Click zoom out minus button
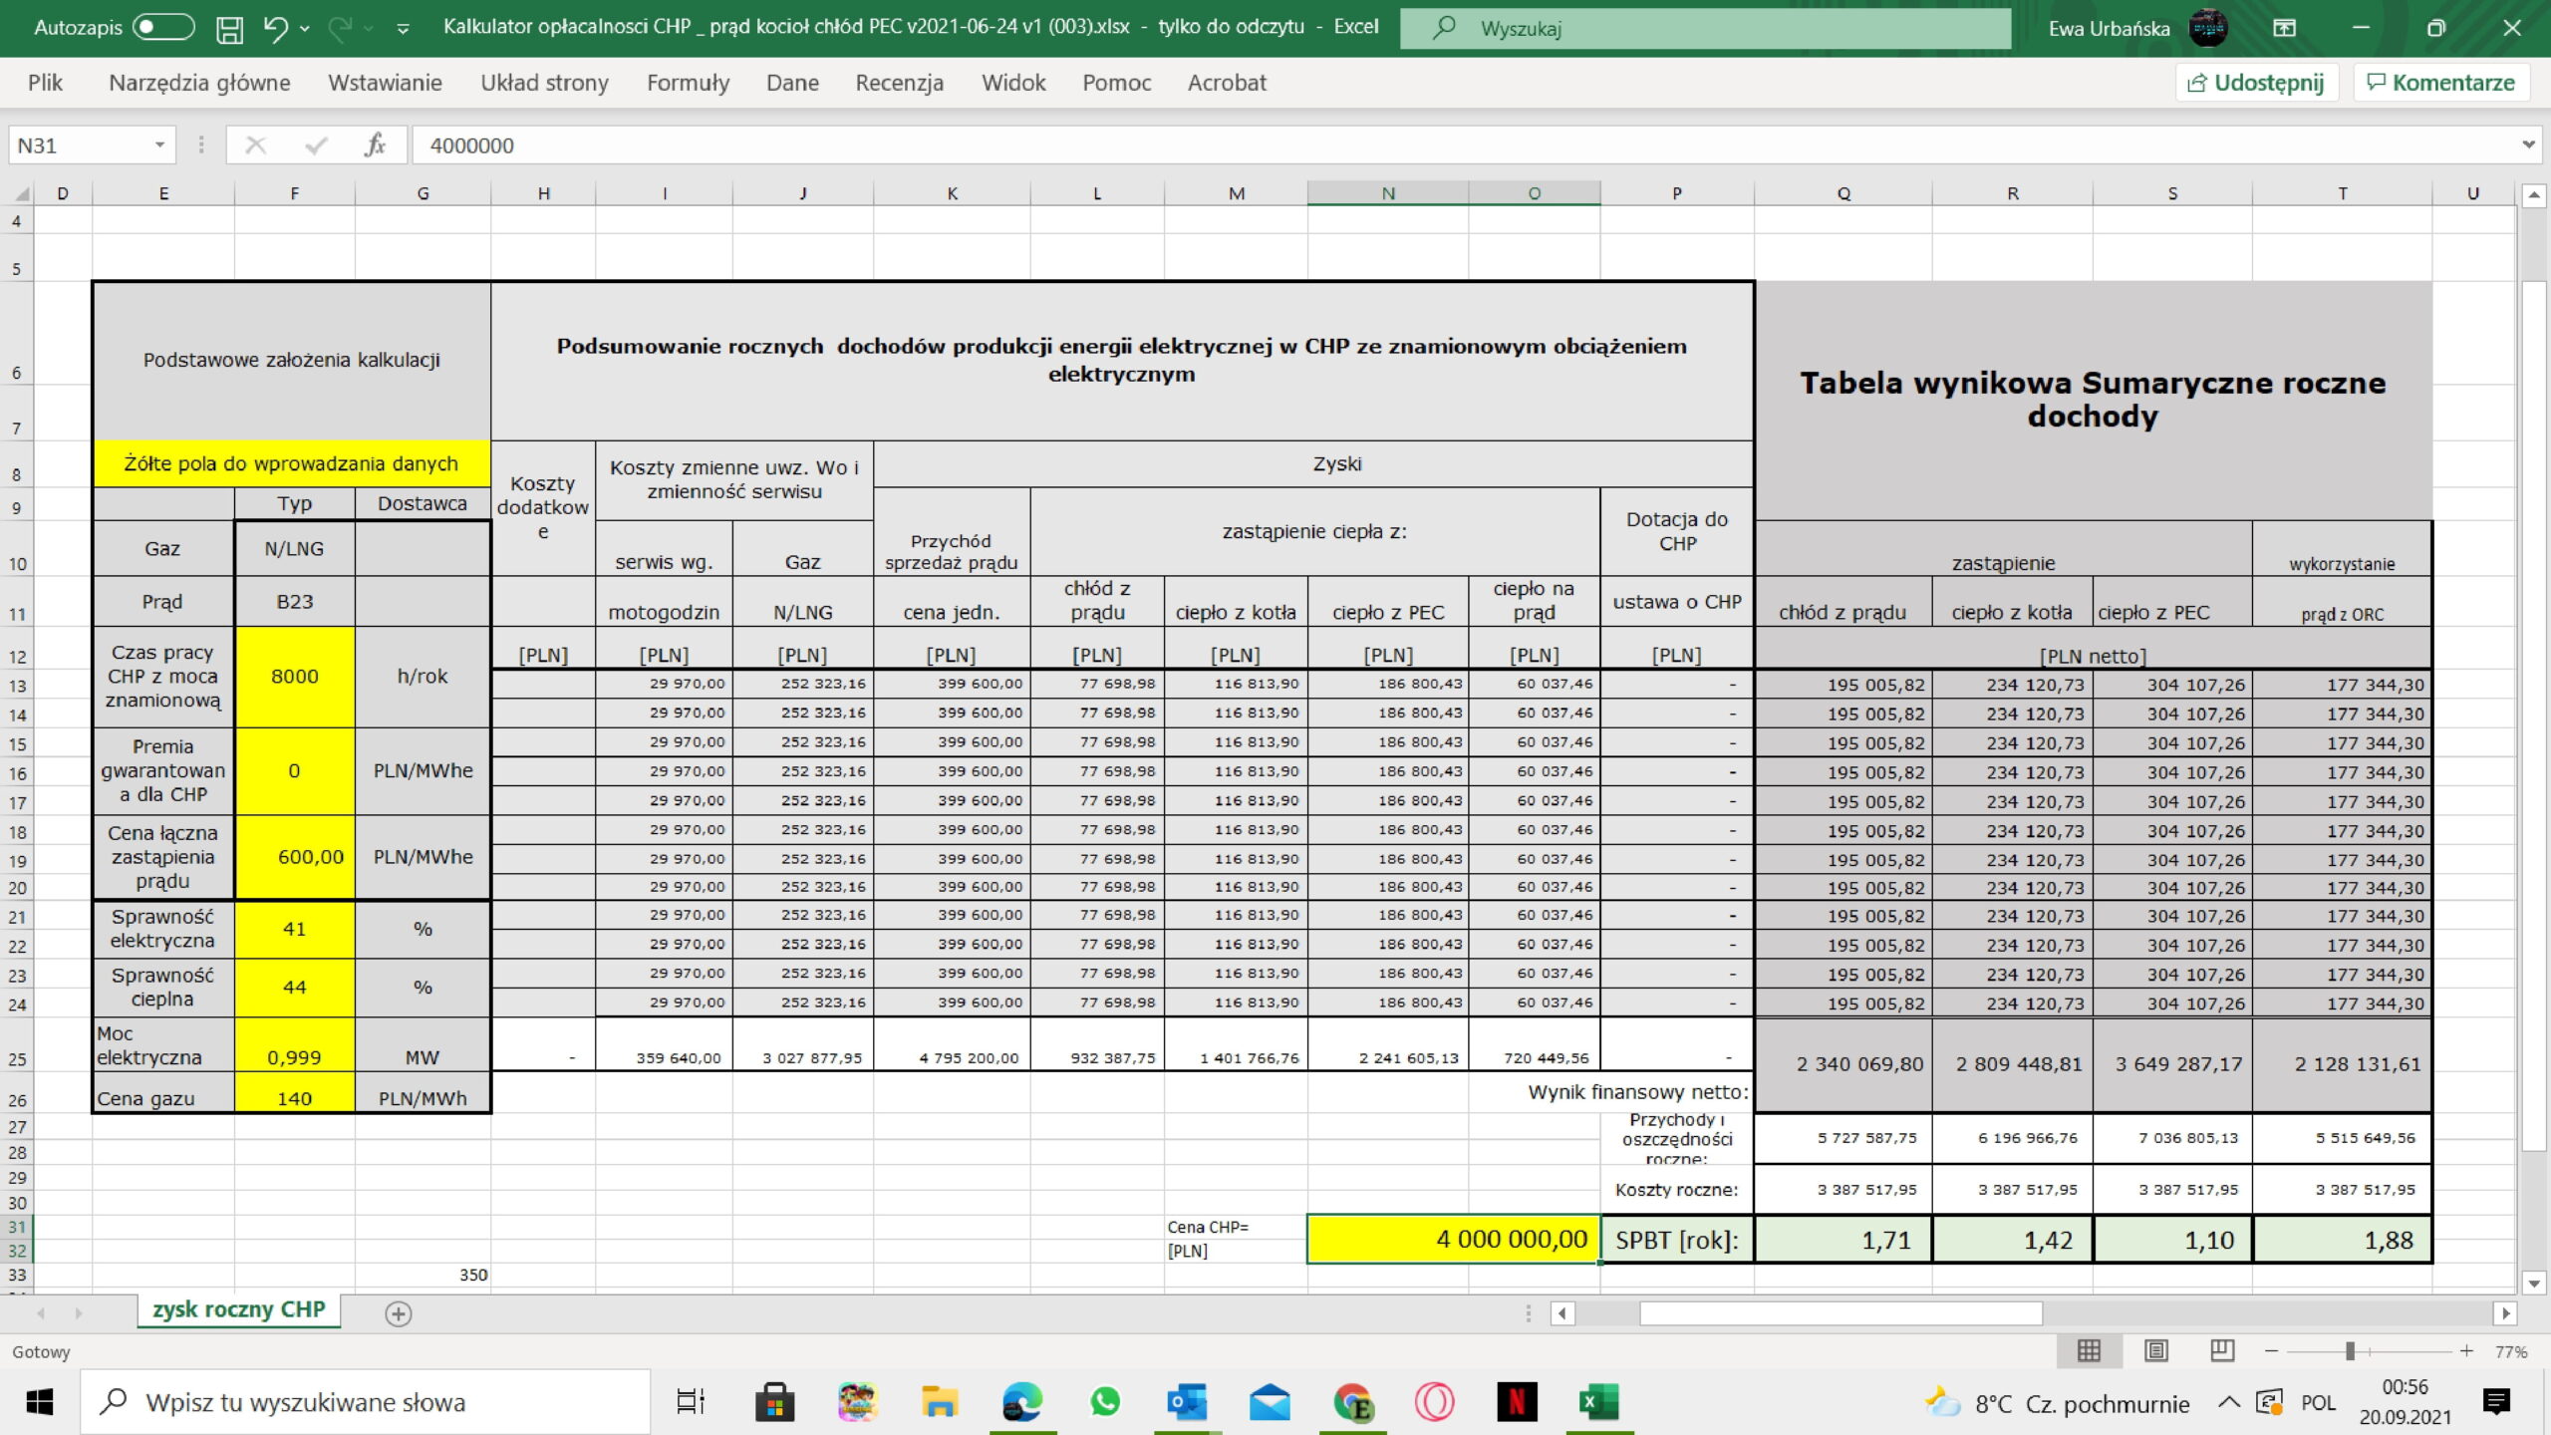Screen dimensions: 2551x1435 click(2271, 1351)
